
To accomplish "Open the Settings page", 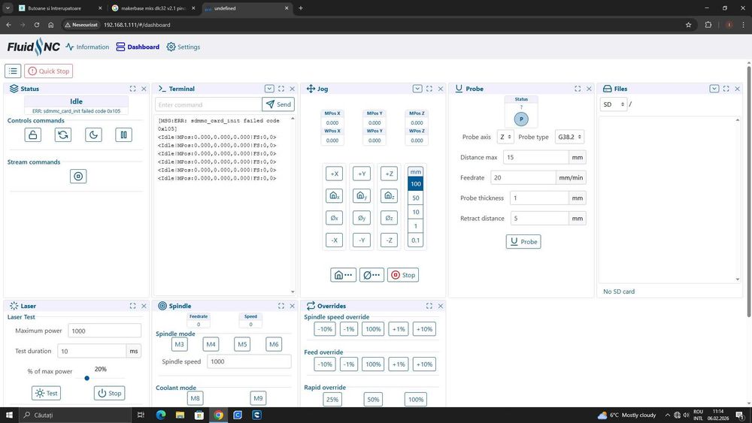I will pyautogui.click(x=183, y=47).
